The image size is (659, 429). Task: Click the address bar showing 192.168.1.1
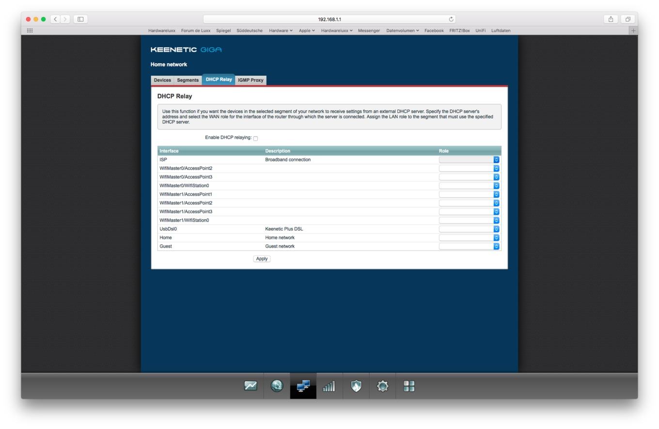tap(329, 19)
